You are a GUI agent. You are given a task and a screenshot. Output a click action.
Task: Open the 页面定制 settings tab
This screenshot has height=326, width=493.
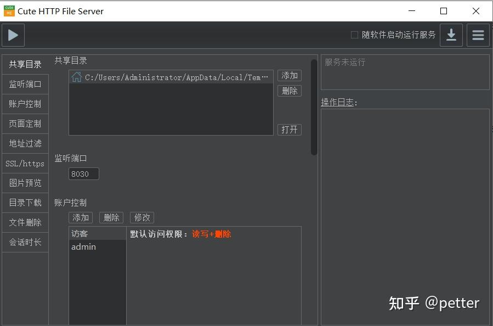pos(25,123)
